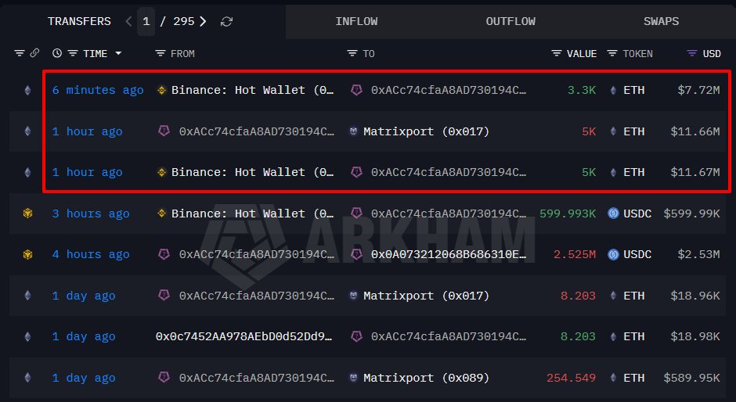The height and width of the screenshot is (402, 736).
Task: Click entity icon before 0x0A07321206 address
Action: [x=357, y=255]
